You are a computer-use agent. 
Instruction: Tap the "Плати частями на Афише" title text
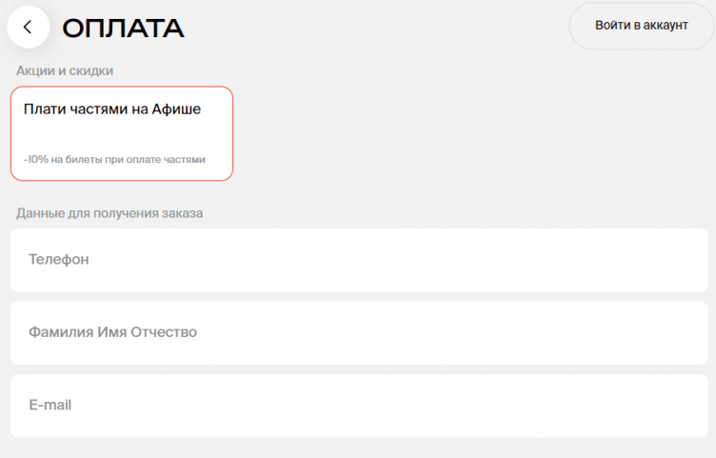(x=112, y=109)
